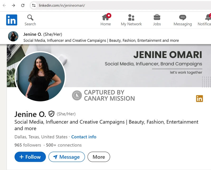Go to the Home tab
Screen dimensions: 211x170
(x=106, y=20)
